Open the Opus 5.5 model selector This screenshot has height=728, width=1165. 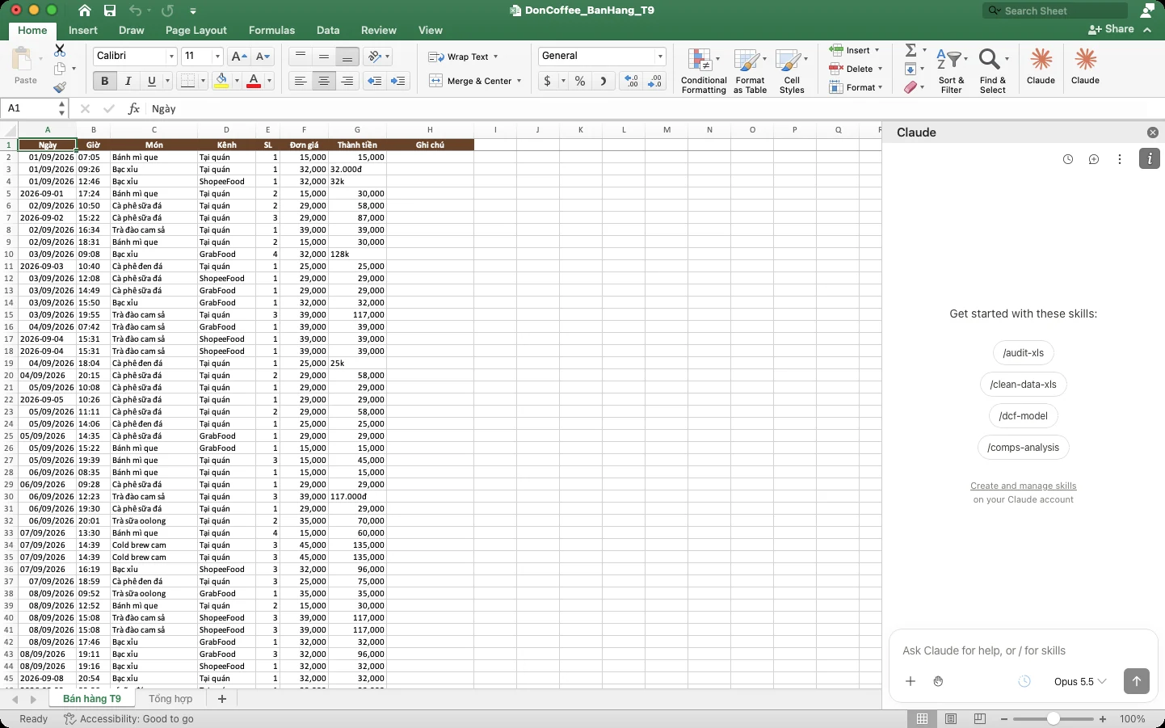[x=1080, y=681]
